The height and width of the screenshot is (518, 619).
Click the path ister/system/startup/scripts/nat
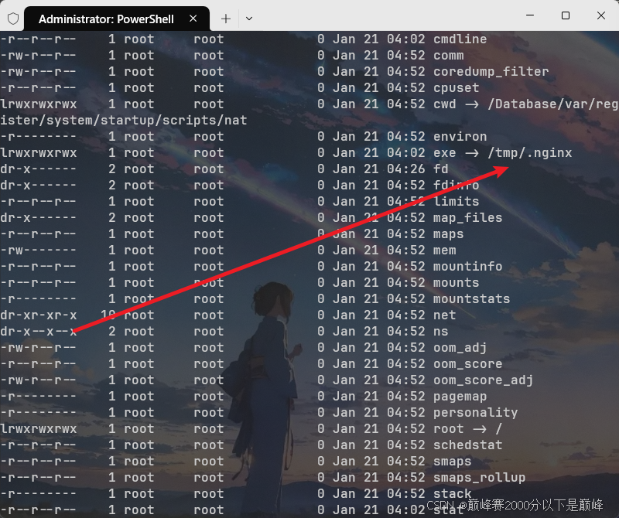pyautogui.click(x=124, y=121)
